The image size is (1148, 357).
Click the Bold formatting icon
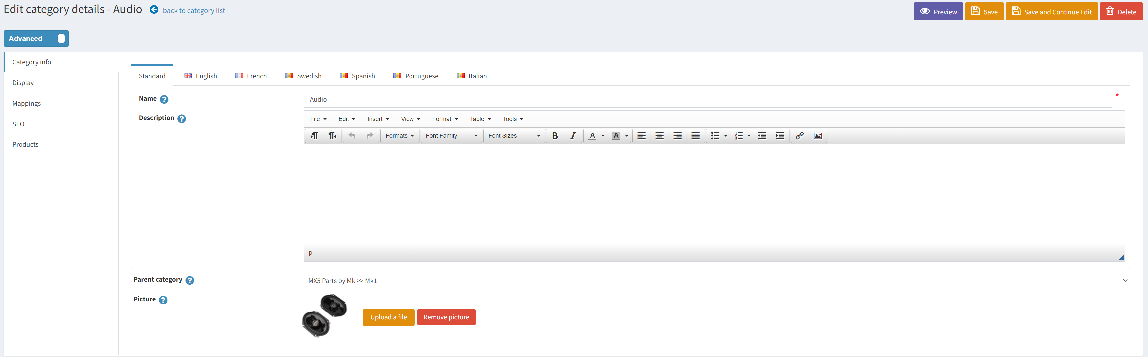pos(555,136)
